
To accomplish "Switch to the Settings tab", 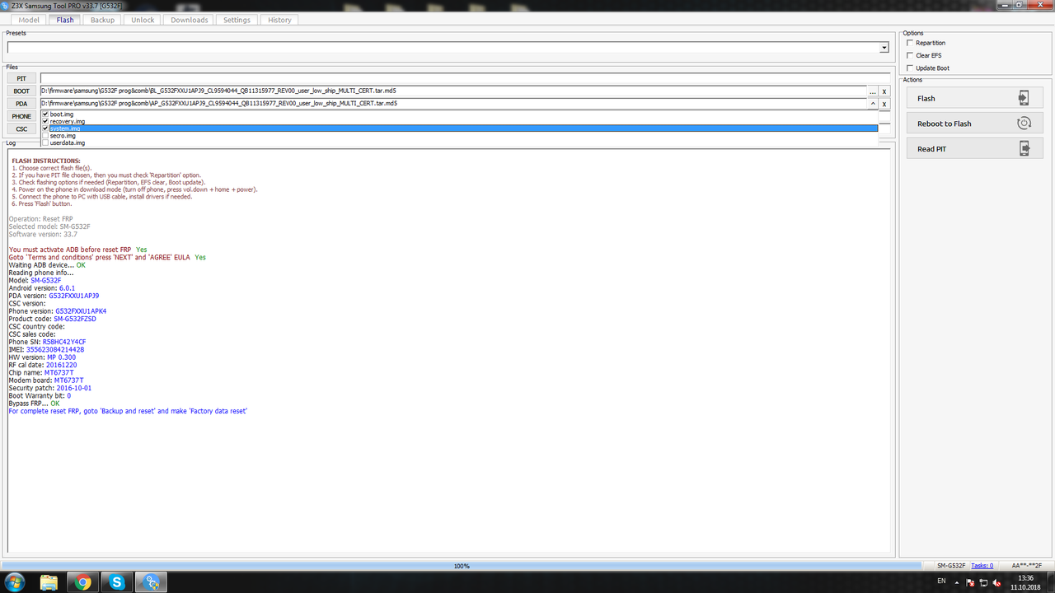I will click(x=237, y=20).
